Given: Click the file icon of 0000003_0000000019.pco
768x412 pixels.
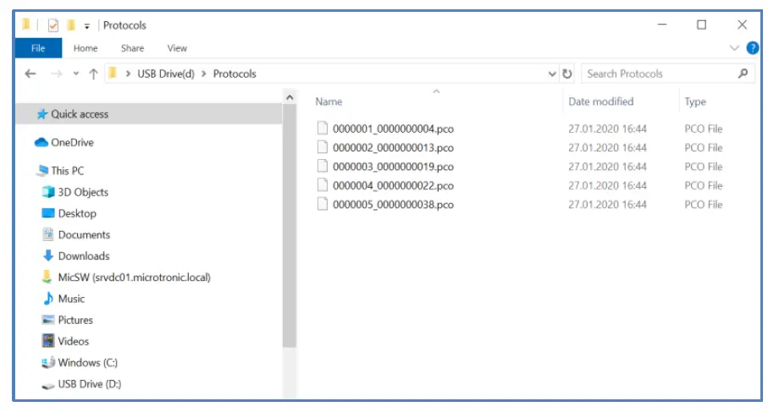Looking at the screenshot, I should pos(322,167).
